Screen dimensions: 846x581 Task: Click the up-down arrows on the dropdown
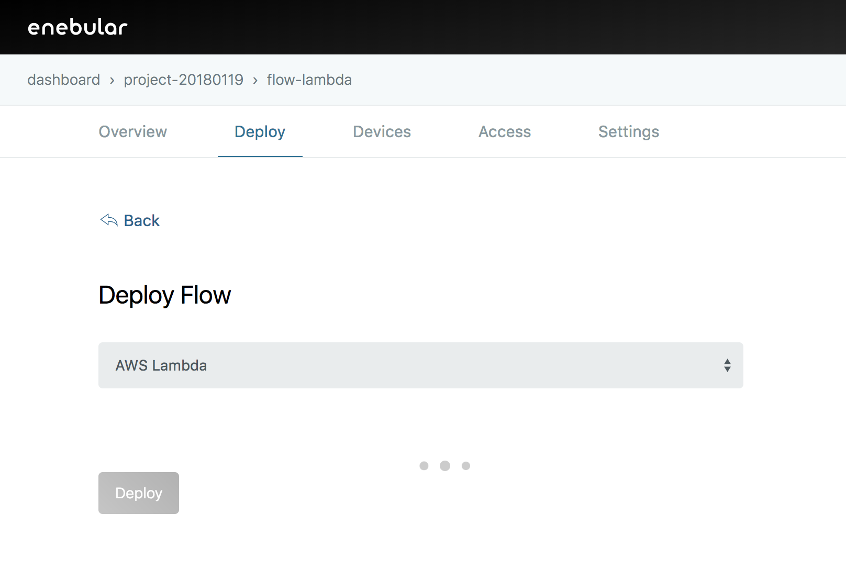click(x=727, y=365)
